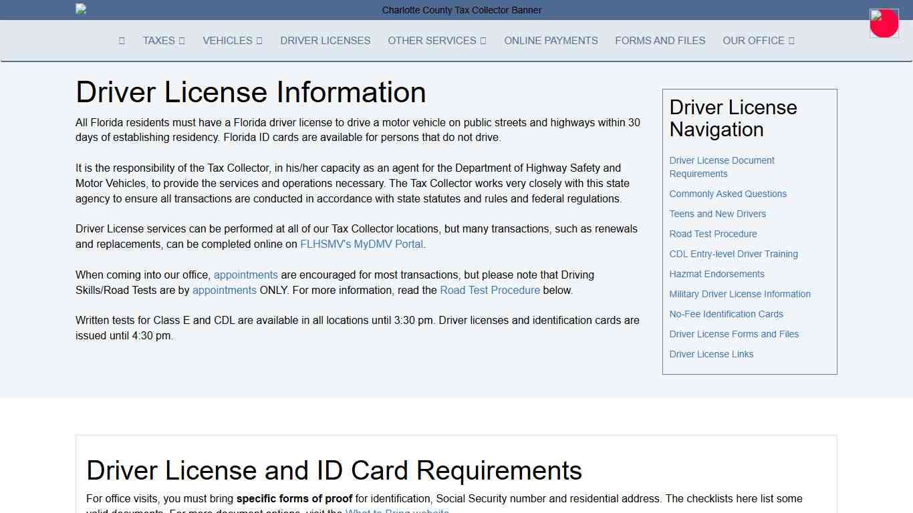
Task: Click the home icon in the navigation bar
Action: tap(122, 41)
